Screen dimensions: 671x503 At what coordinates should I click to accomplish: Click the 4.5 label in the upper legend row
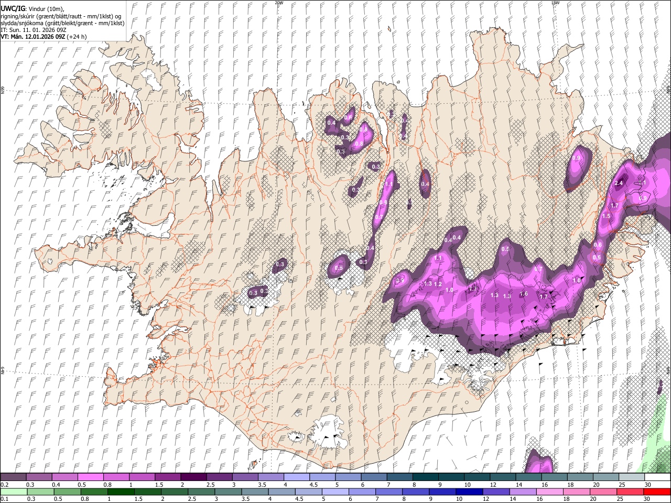pyautogui.click(x=313, y=485)
